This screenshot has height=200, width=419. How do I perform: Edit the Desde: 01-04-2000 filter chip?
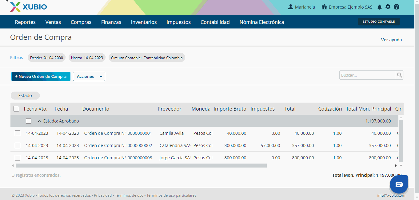coord(46,58)
